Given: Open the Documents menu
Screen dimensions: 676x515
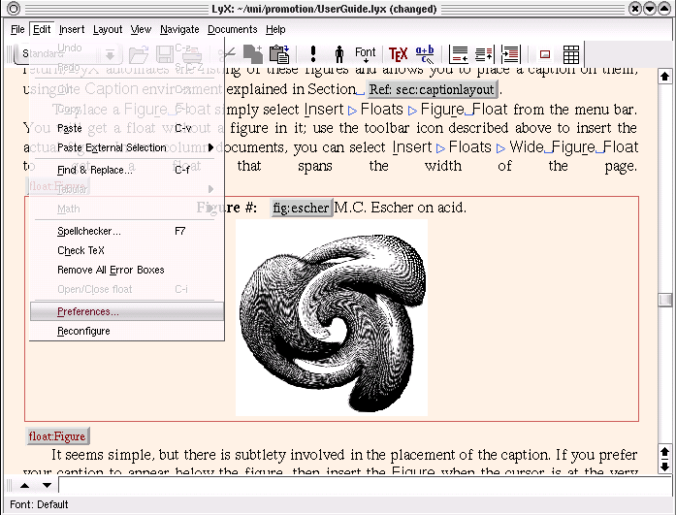Looking at the screenshot, I should point(233,29).
